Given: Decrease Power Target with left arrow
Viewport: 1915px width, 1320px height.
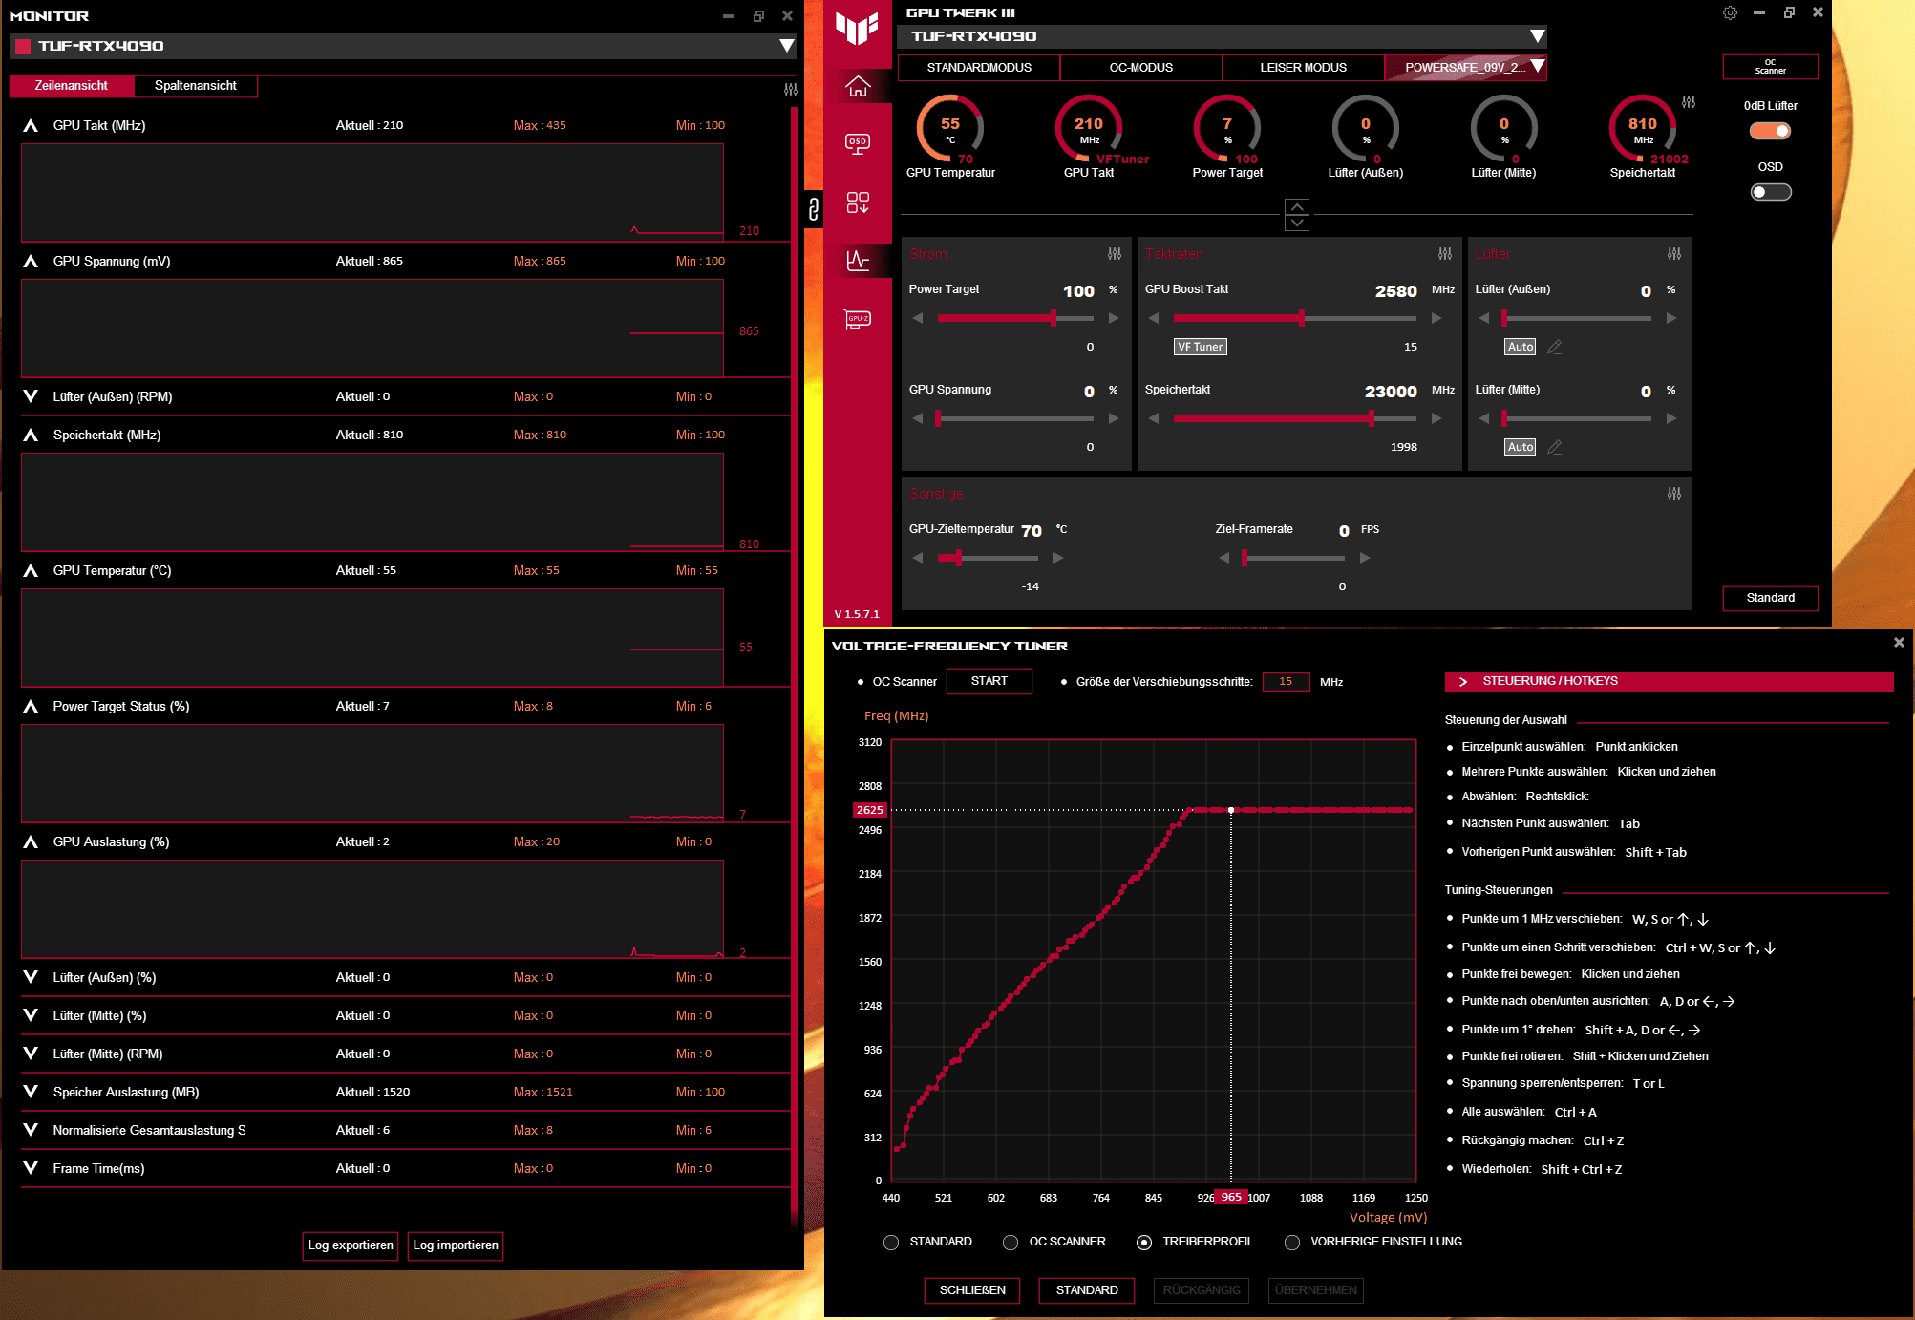Looking at the screenshot, I should [918, 318].
